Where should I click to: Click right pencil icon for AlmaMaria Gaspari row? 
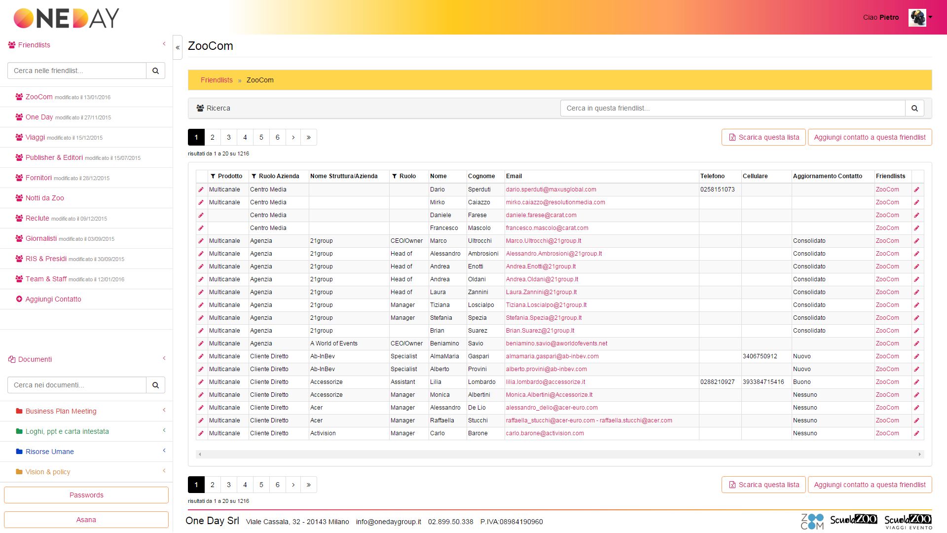(x=916, y=356)
